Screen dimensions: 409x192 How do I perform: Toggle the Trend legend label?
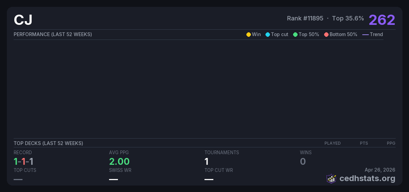[x=376, y=34]
